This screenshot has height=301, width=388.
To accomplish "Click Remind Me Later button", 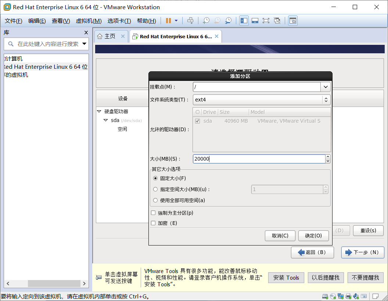I will pyautogui.click(x=326, y=278).
